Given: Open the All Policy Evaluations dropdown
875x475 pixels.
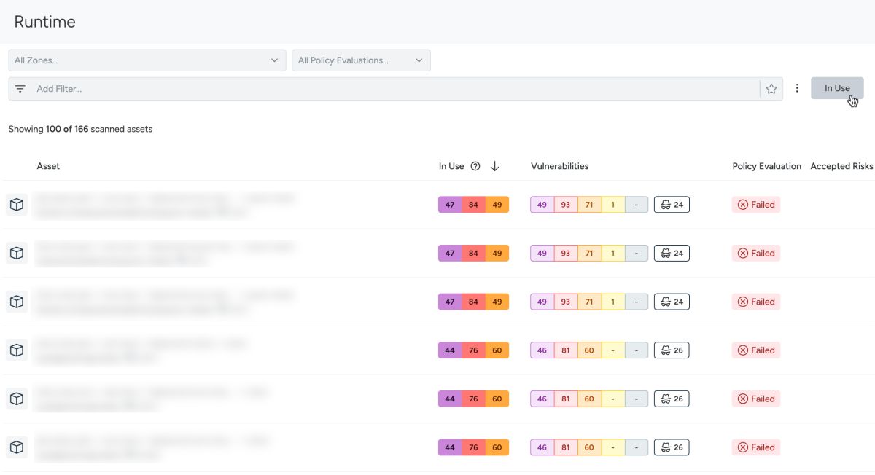Looking at the screenshot, I should 361,60.
